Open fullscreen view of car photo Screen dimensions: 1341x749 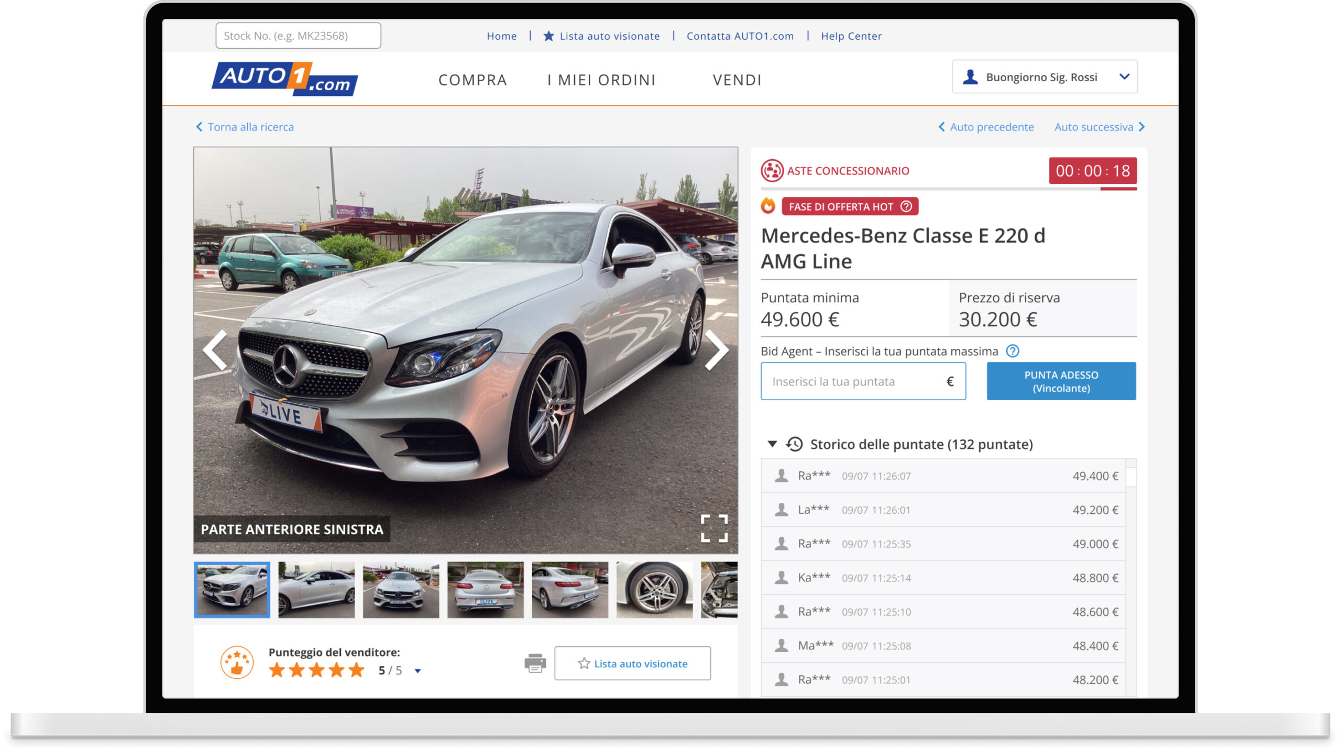(714, 528)
